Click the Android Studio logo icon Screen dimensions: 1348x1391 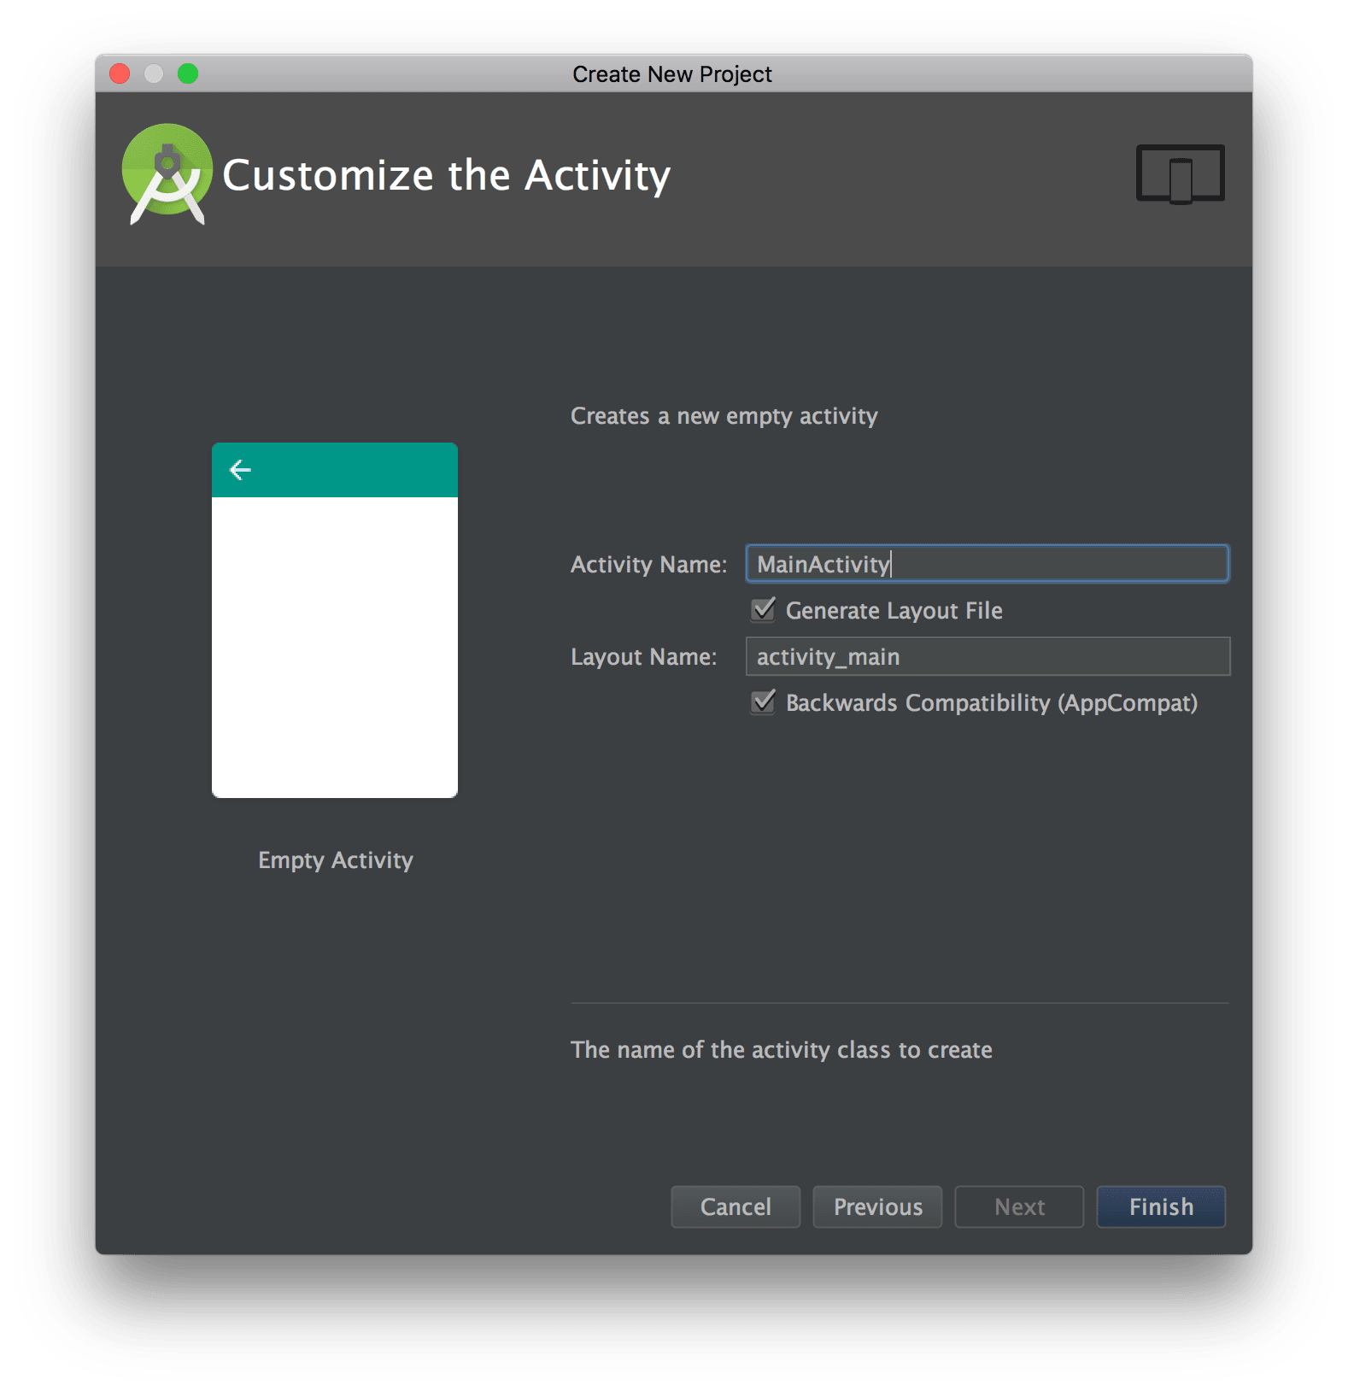click(167, 174)
